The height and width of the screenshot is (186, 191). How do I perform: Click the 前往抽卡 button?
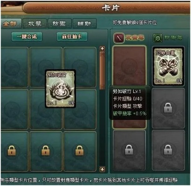tap(72, 37)
